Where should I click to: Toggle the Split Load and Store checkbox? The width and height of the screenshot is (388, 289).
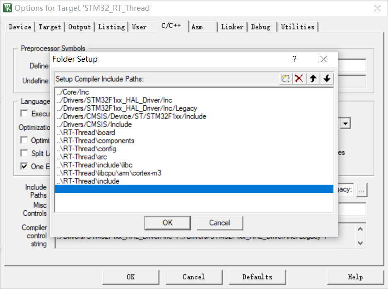pos(24,153)
